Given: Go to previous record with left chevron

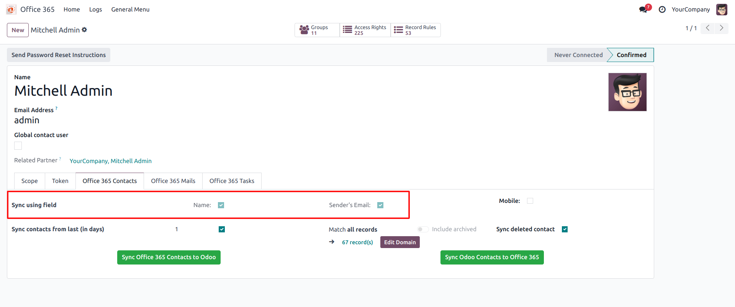Looking at the screenshot, I should (x=707, y=28).
